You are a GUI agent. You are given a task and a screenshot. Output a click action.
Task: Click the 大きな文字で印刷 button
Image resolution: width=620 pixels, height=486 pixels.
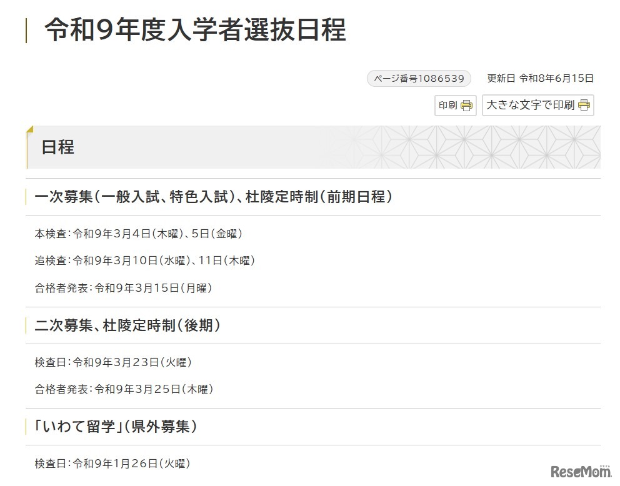(x=537, y=105)
